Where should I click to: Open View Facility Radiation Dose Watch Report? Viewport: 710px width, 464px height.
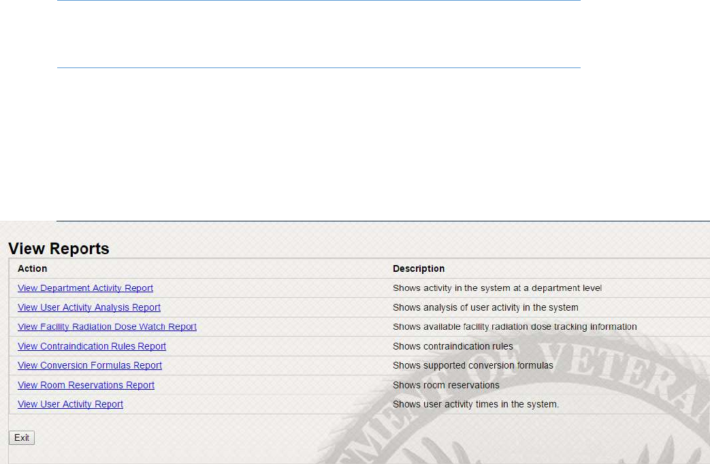coord(107,326)
